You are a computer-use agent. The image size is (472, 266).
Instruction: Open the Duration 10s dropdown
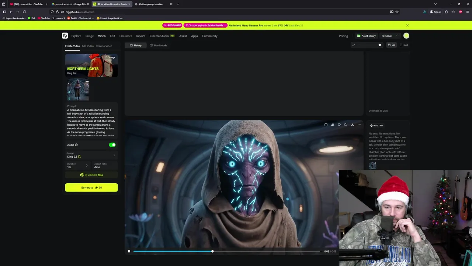pyautogui.click(x=78, y=166)
